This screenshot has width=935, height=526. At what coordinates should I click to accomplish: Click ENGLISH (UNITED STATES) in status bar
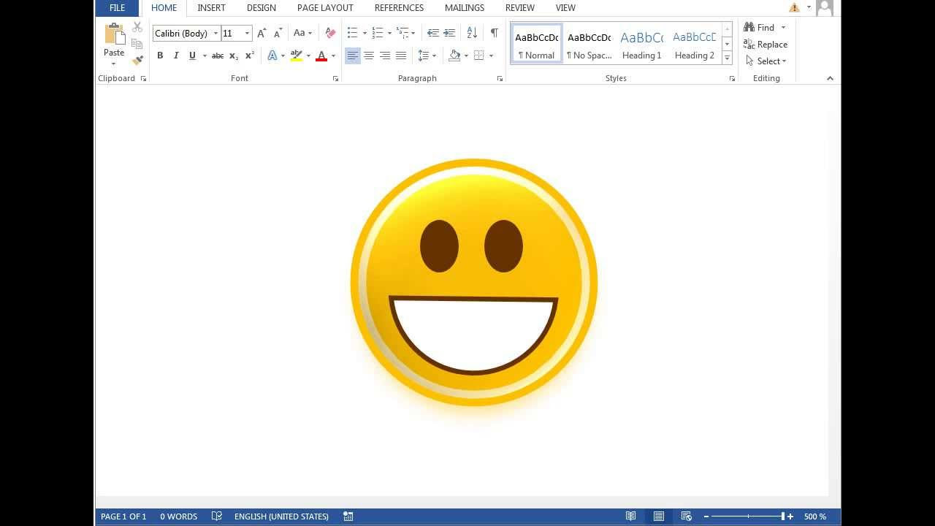click(x=281, y=516)
